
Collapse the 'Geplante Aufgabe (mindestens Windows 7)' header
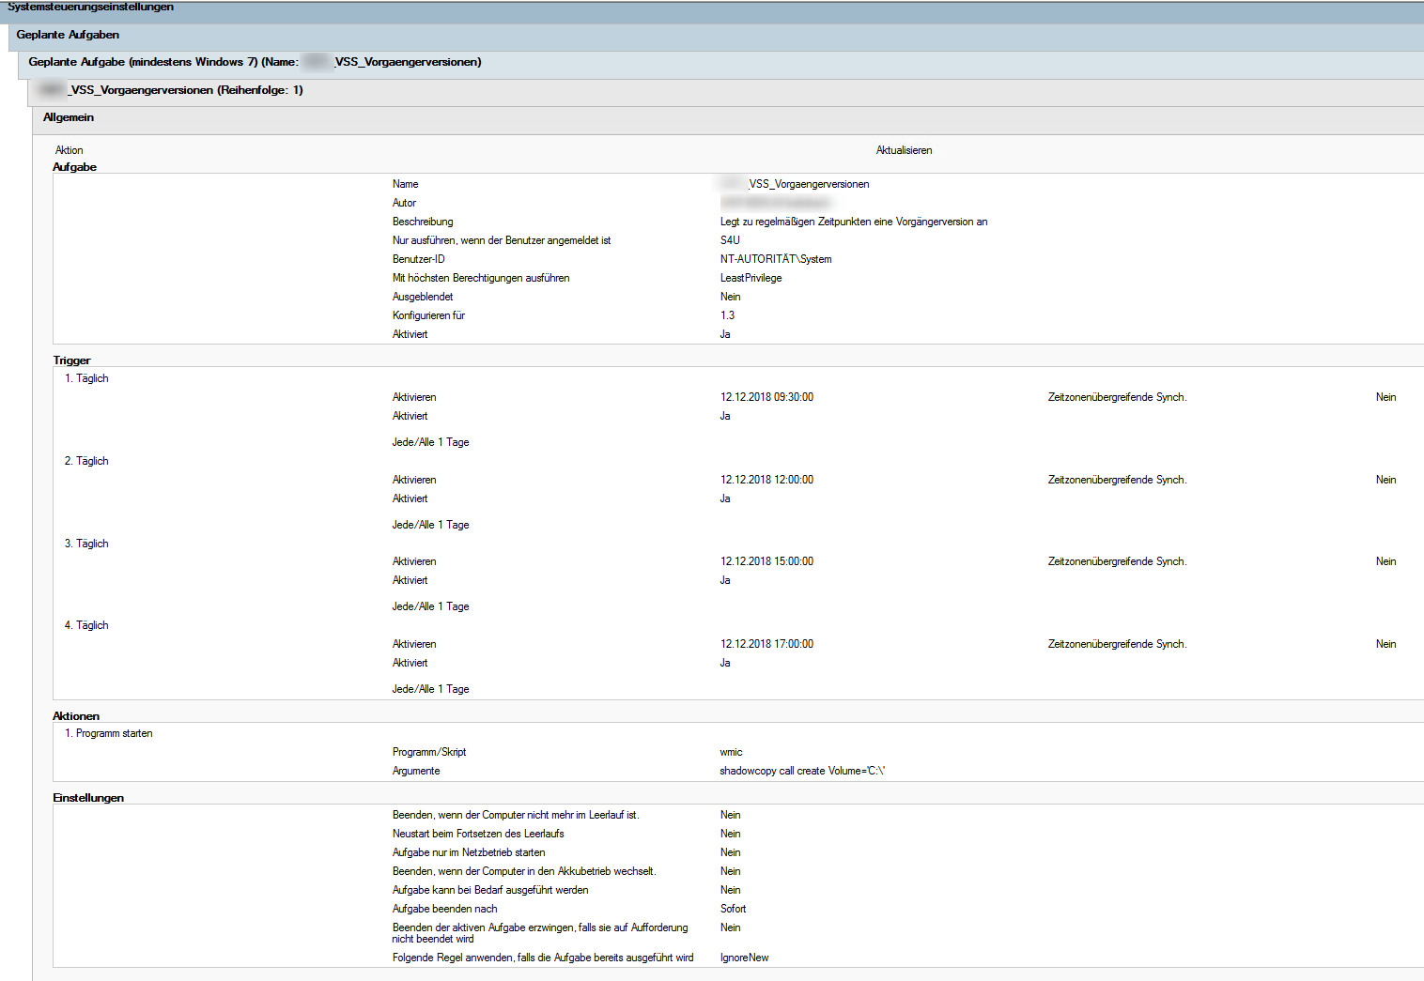click(x=254, y=62)
